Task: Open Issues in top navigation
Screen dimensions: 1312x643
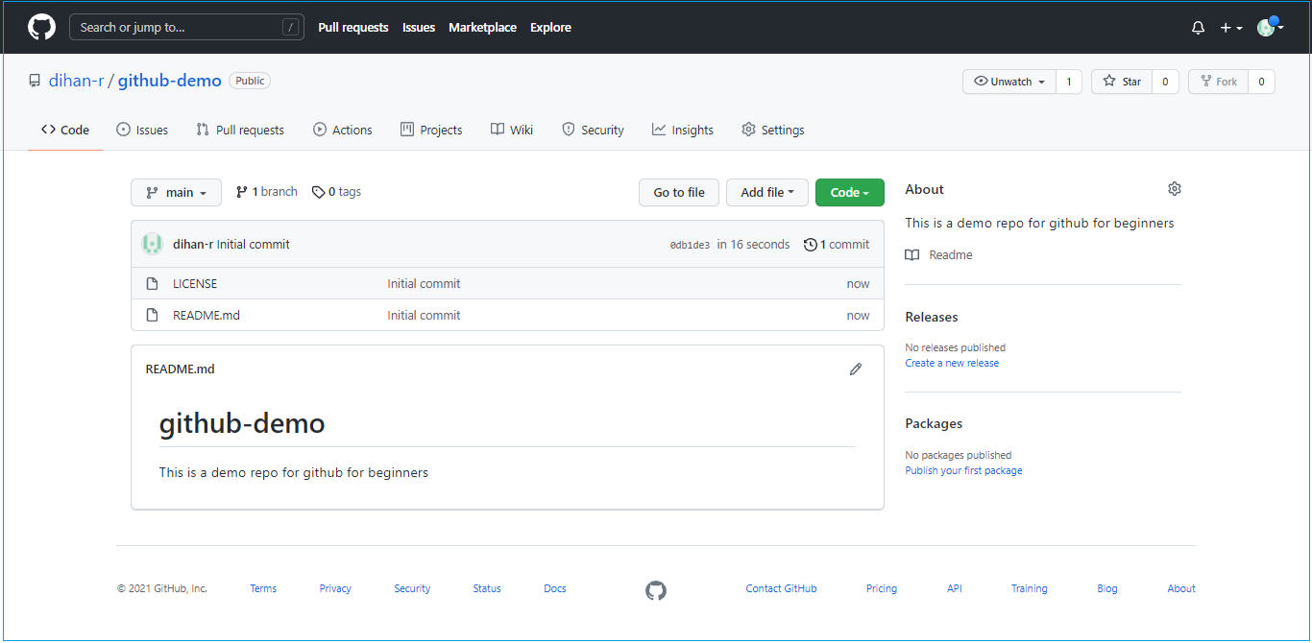Action: pyautogui.click(x=419, y=28)
